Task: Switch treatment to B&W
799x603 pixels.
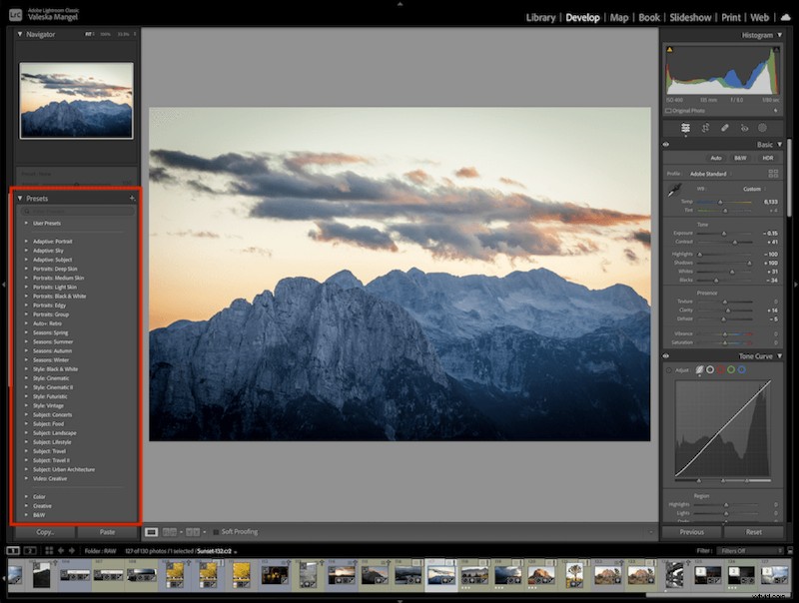Action: pyautogui.click(x=738, y=158)
